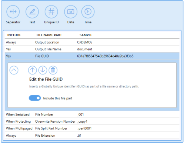
Task: Select the Overwrite Revision Number row
Action: pos(92,122)
